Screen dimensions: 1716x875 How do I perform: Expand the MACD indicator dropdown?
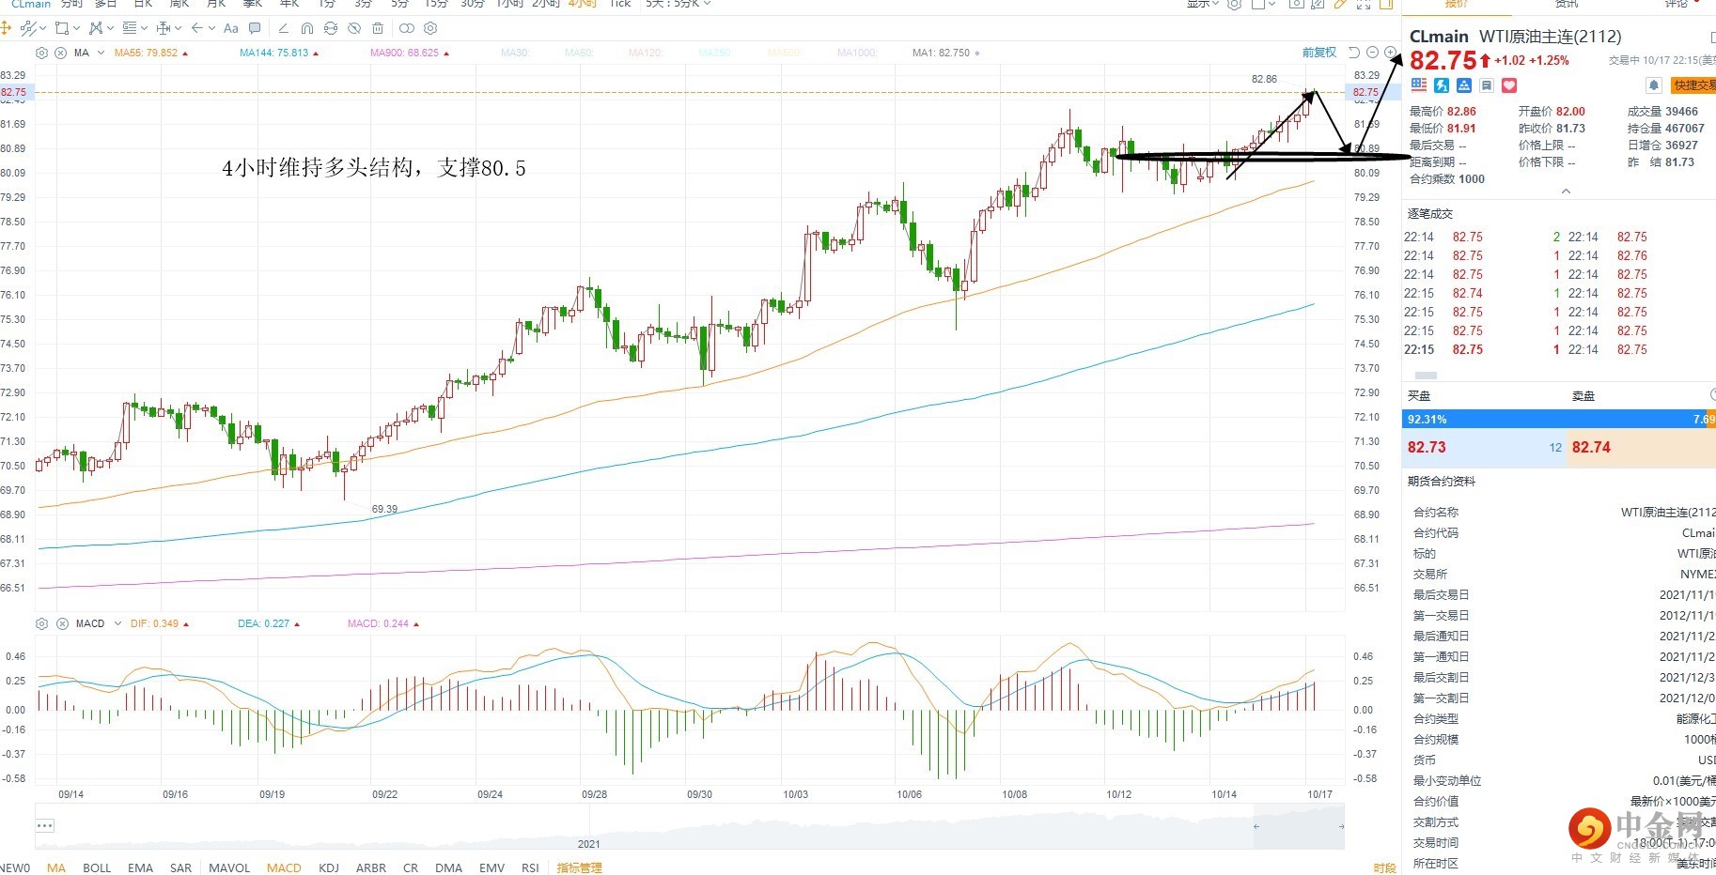117,623
